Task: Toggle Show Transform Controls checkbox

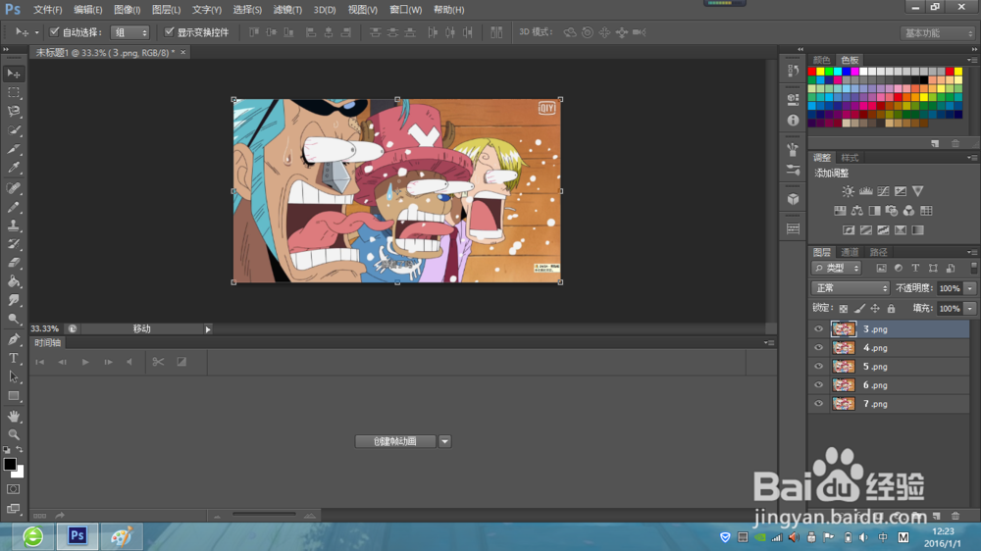Action: (169, 32)
